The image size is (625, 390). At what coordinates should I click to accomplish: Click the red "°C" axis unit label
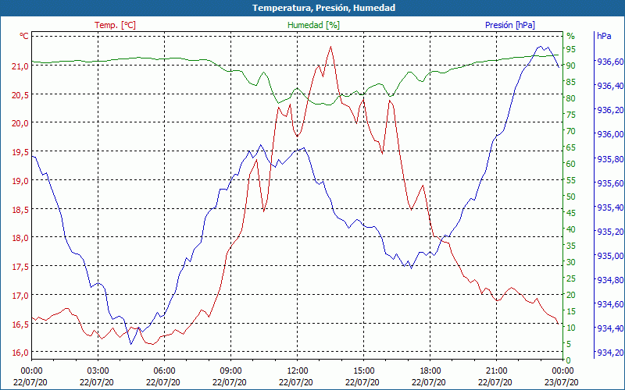tap(24, 36)
